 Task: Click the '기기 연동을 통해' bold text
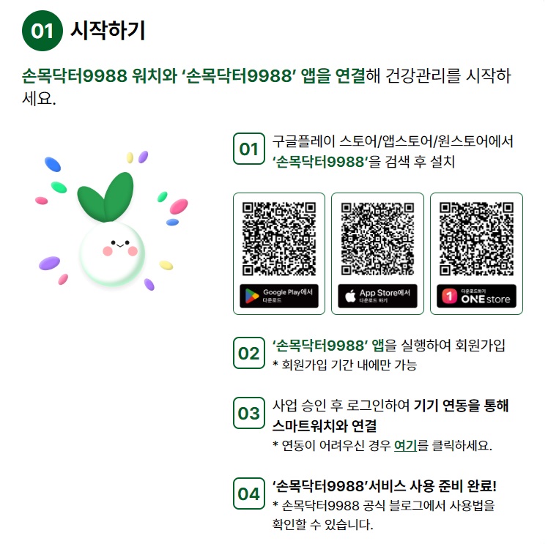click(x=461, y=406)
